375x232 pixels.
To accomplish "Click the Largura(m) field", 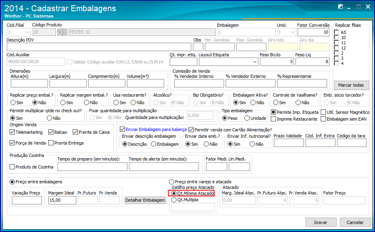I will click(x=68, y=83).
